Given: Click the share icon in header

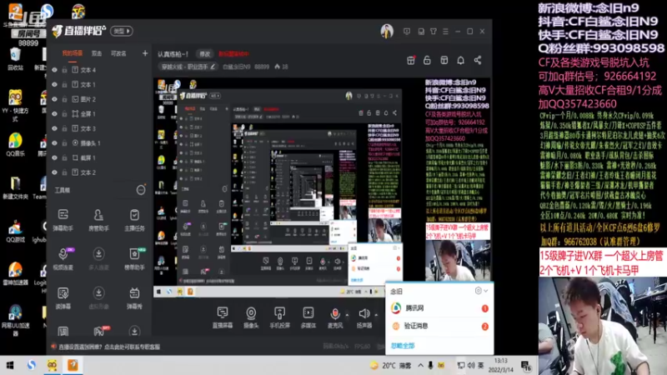Looking at the screenshot, I should 478,60.
